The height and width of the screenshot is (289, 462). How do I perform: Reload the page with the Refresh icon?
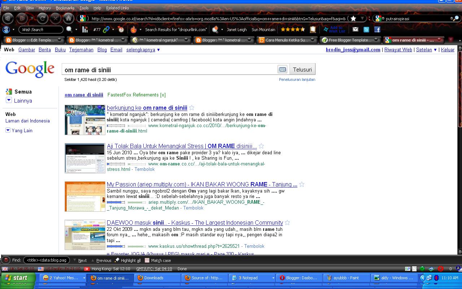point(43,18)
